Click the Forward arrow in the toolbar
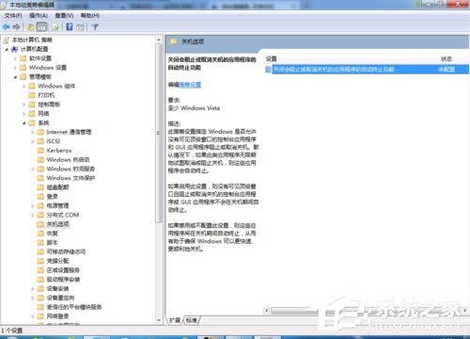Image resolution: width=470 pixels, height=339 pixels. [x=17, y=27]
